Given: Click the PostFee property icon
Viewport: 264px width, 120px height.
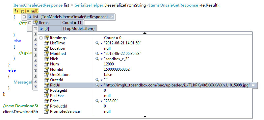Looking at the screenshot, I should (x=46, y=96).
